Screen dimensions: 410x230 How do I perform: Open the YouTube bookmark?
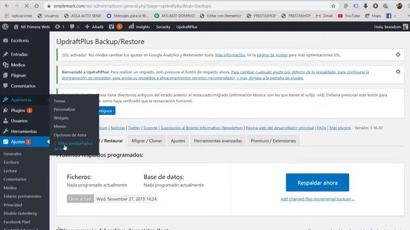coord(348,15)
